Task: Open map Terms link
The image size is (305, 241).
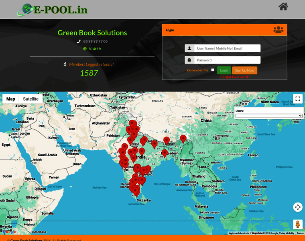Action: [x=300, y=233]
